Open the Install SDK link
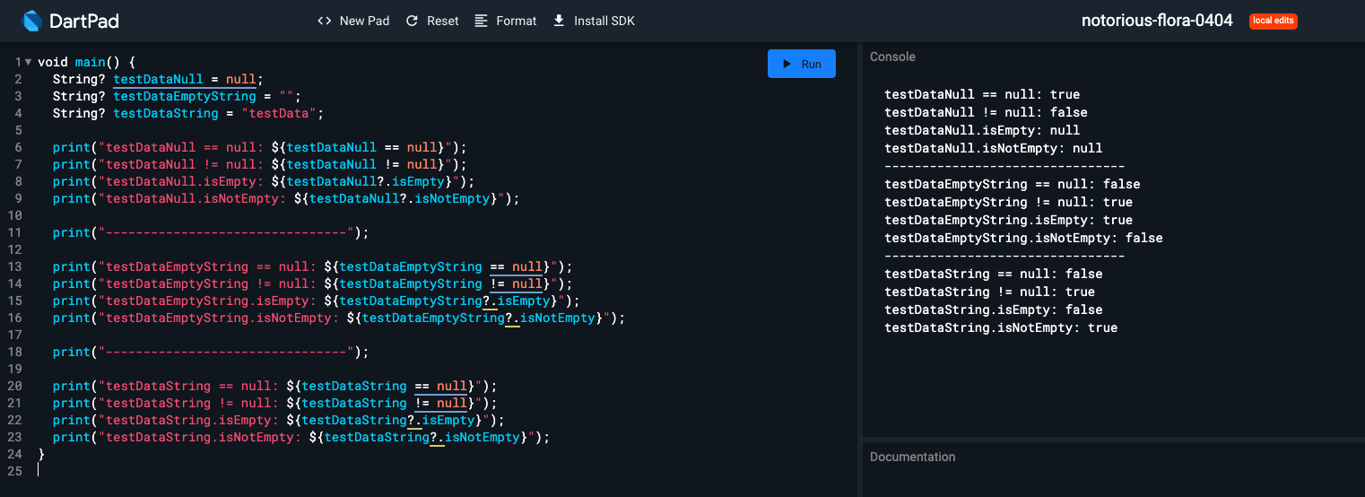 coord(594,21)
